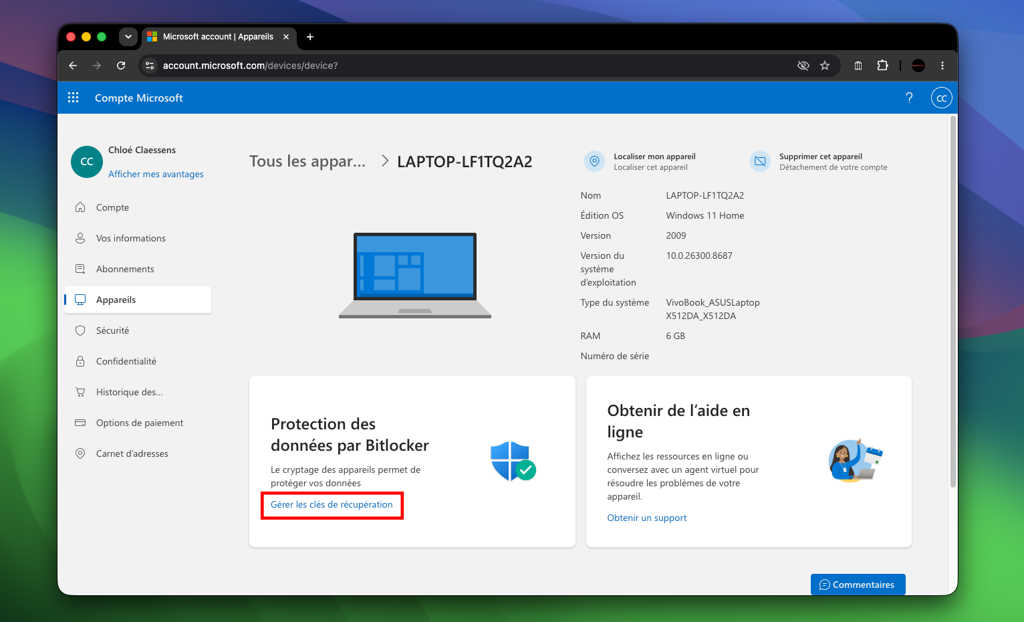The width and height of the screenshot is (1024, 622).
Task: Close the Microsoft account tab
Action: (286, 37)
